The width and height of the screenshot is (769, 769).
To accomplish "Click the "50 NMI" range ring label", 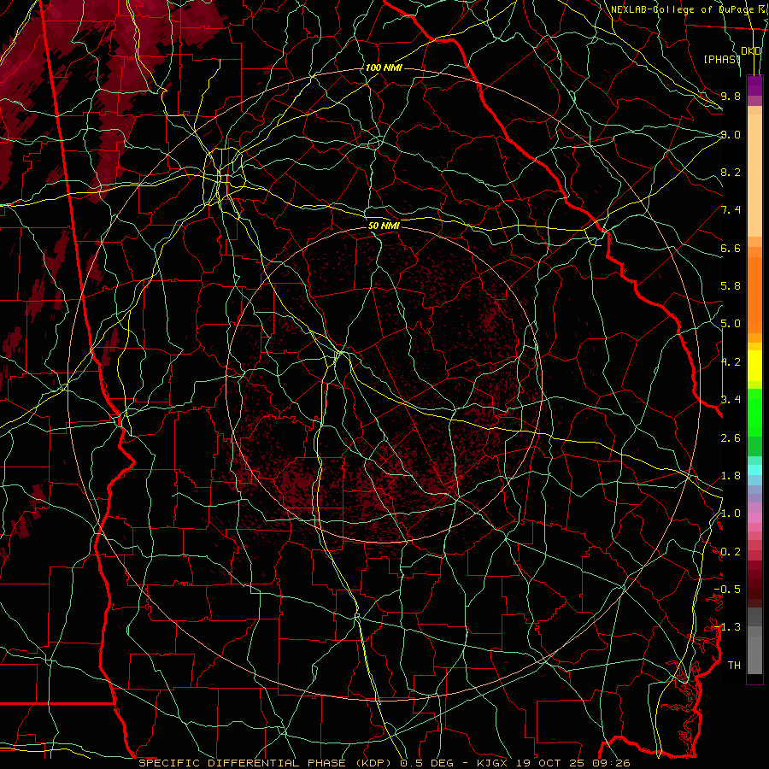I will [384, 226].
